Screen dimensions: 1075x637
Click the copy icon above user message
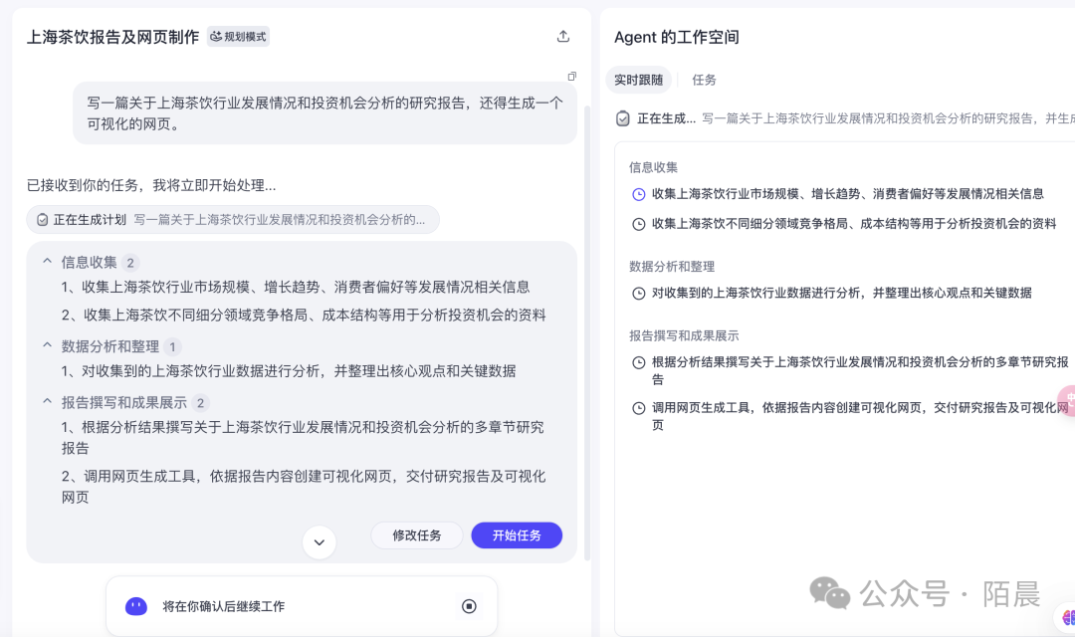click(x=572, y=77)
